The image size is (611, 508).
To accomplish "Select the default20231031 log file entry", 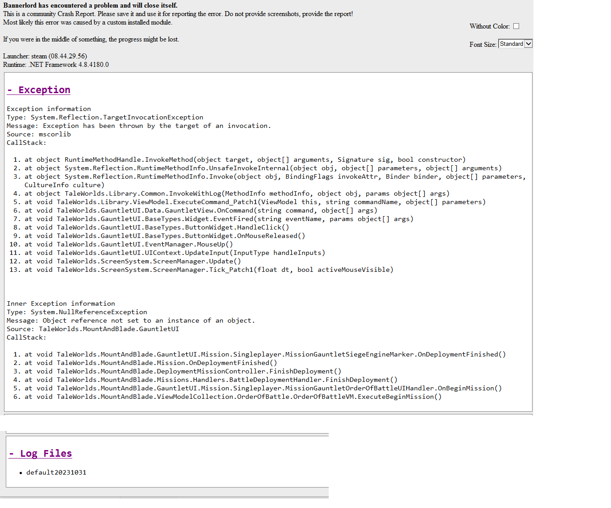I will (x=56, y=472).
